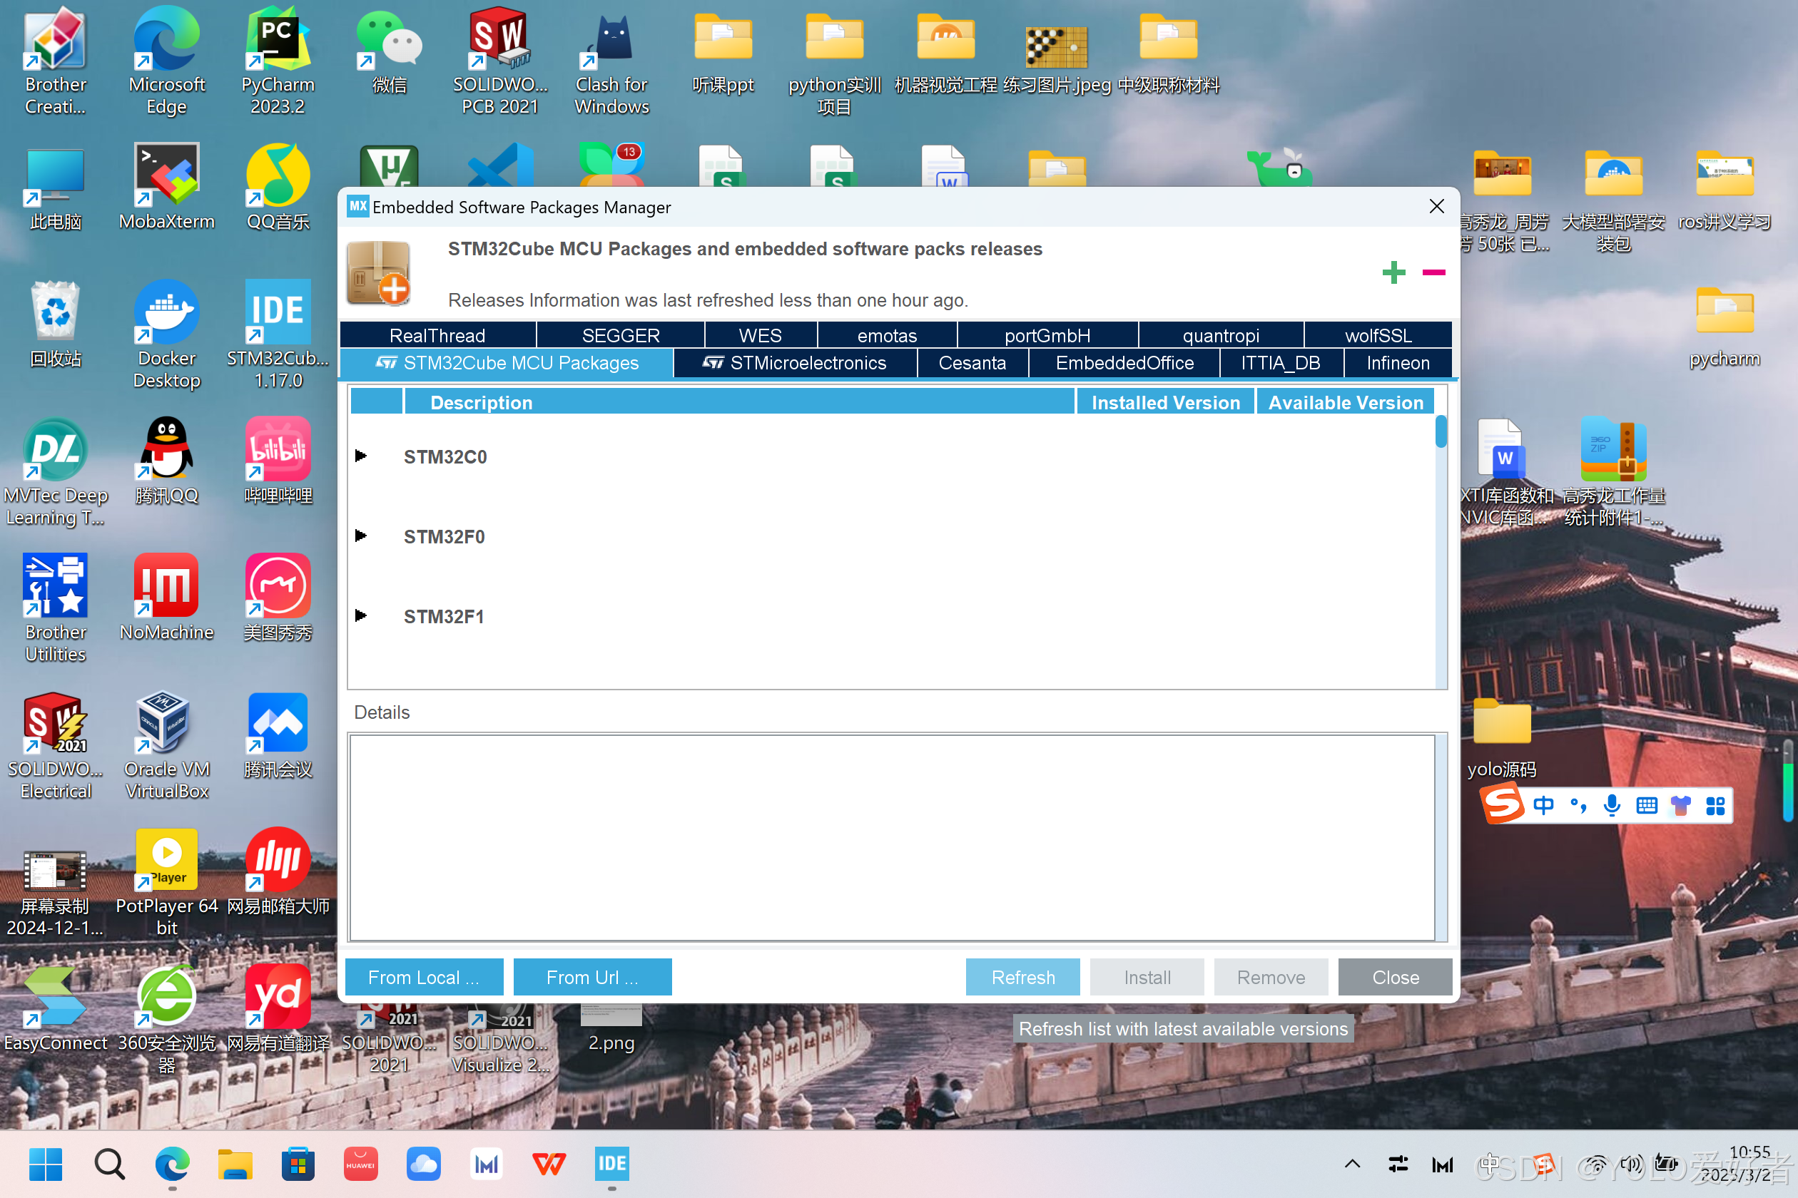Toggle Sogou voice input microphone
The image size is (1798, 1198).
(x=1612, y=805)
